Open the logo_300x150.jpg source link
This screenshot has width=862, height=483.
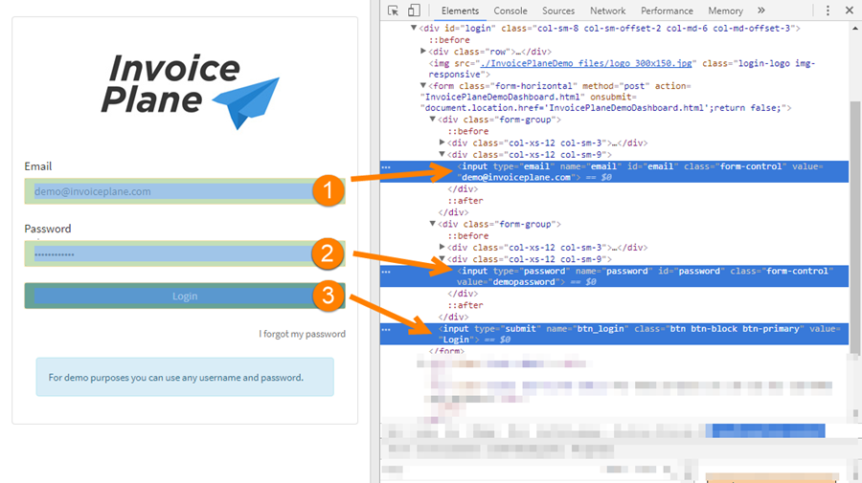pos(586,63)
